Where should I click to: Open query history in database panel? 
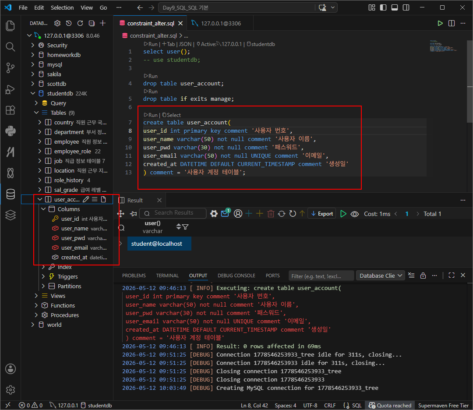[69, 23]
